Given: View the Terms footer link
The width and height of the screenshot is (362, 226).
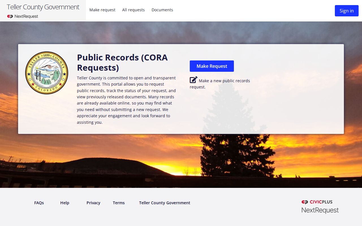Looking at the screenshot, I should coord(119,203).
